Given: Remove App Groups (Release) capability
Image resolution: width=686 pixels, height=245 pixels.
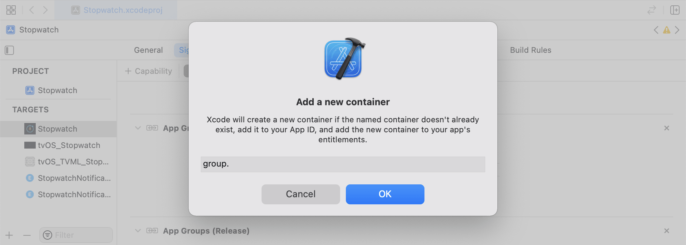Looking at the screenshot, I should 666,231.
